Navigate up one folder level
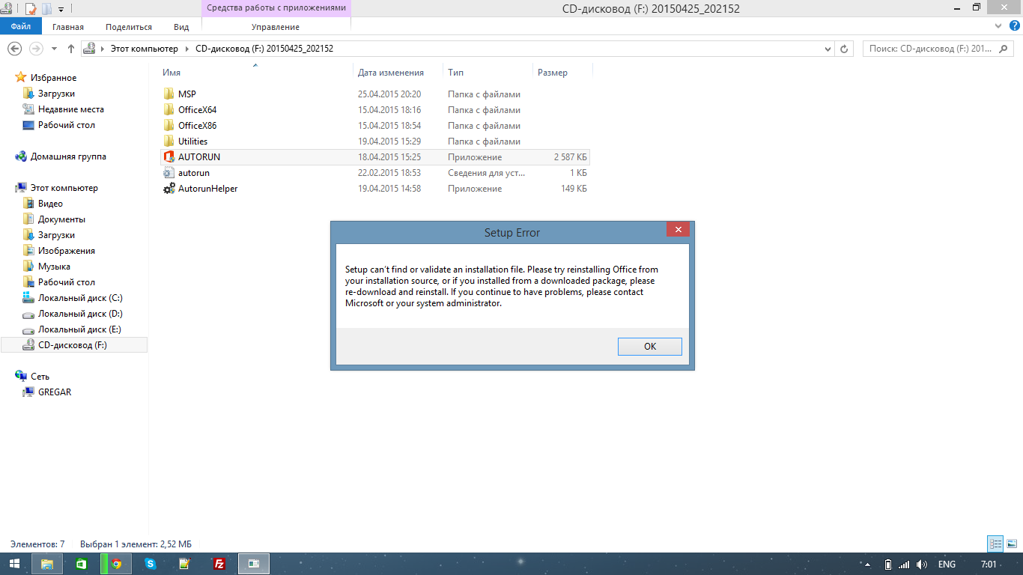The height and width of the screenshot is (575, 1023). click(71, 49)
